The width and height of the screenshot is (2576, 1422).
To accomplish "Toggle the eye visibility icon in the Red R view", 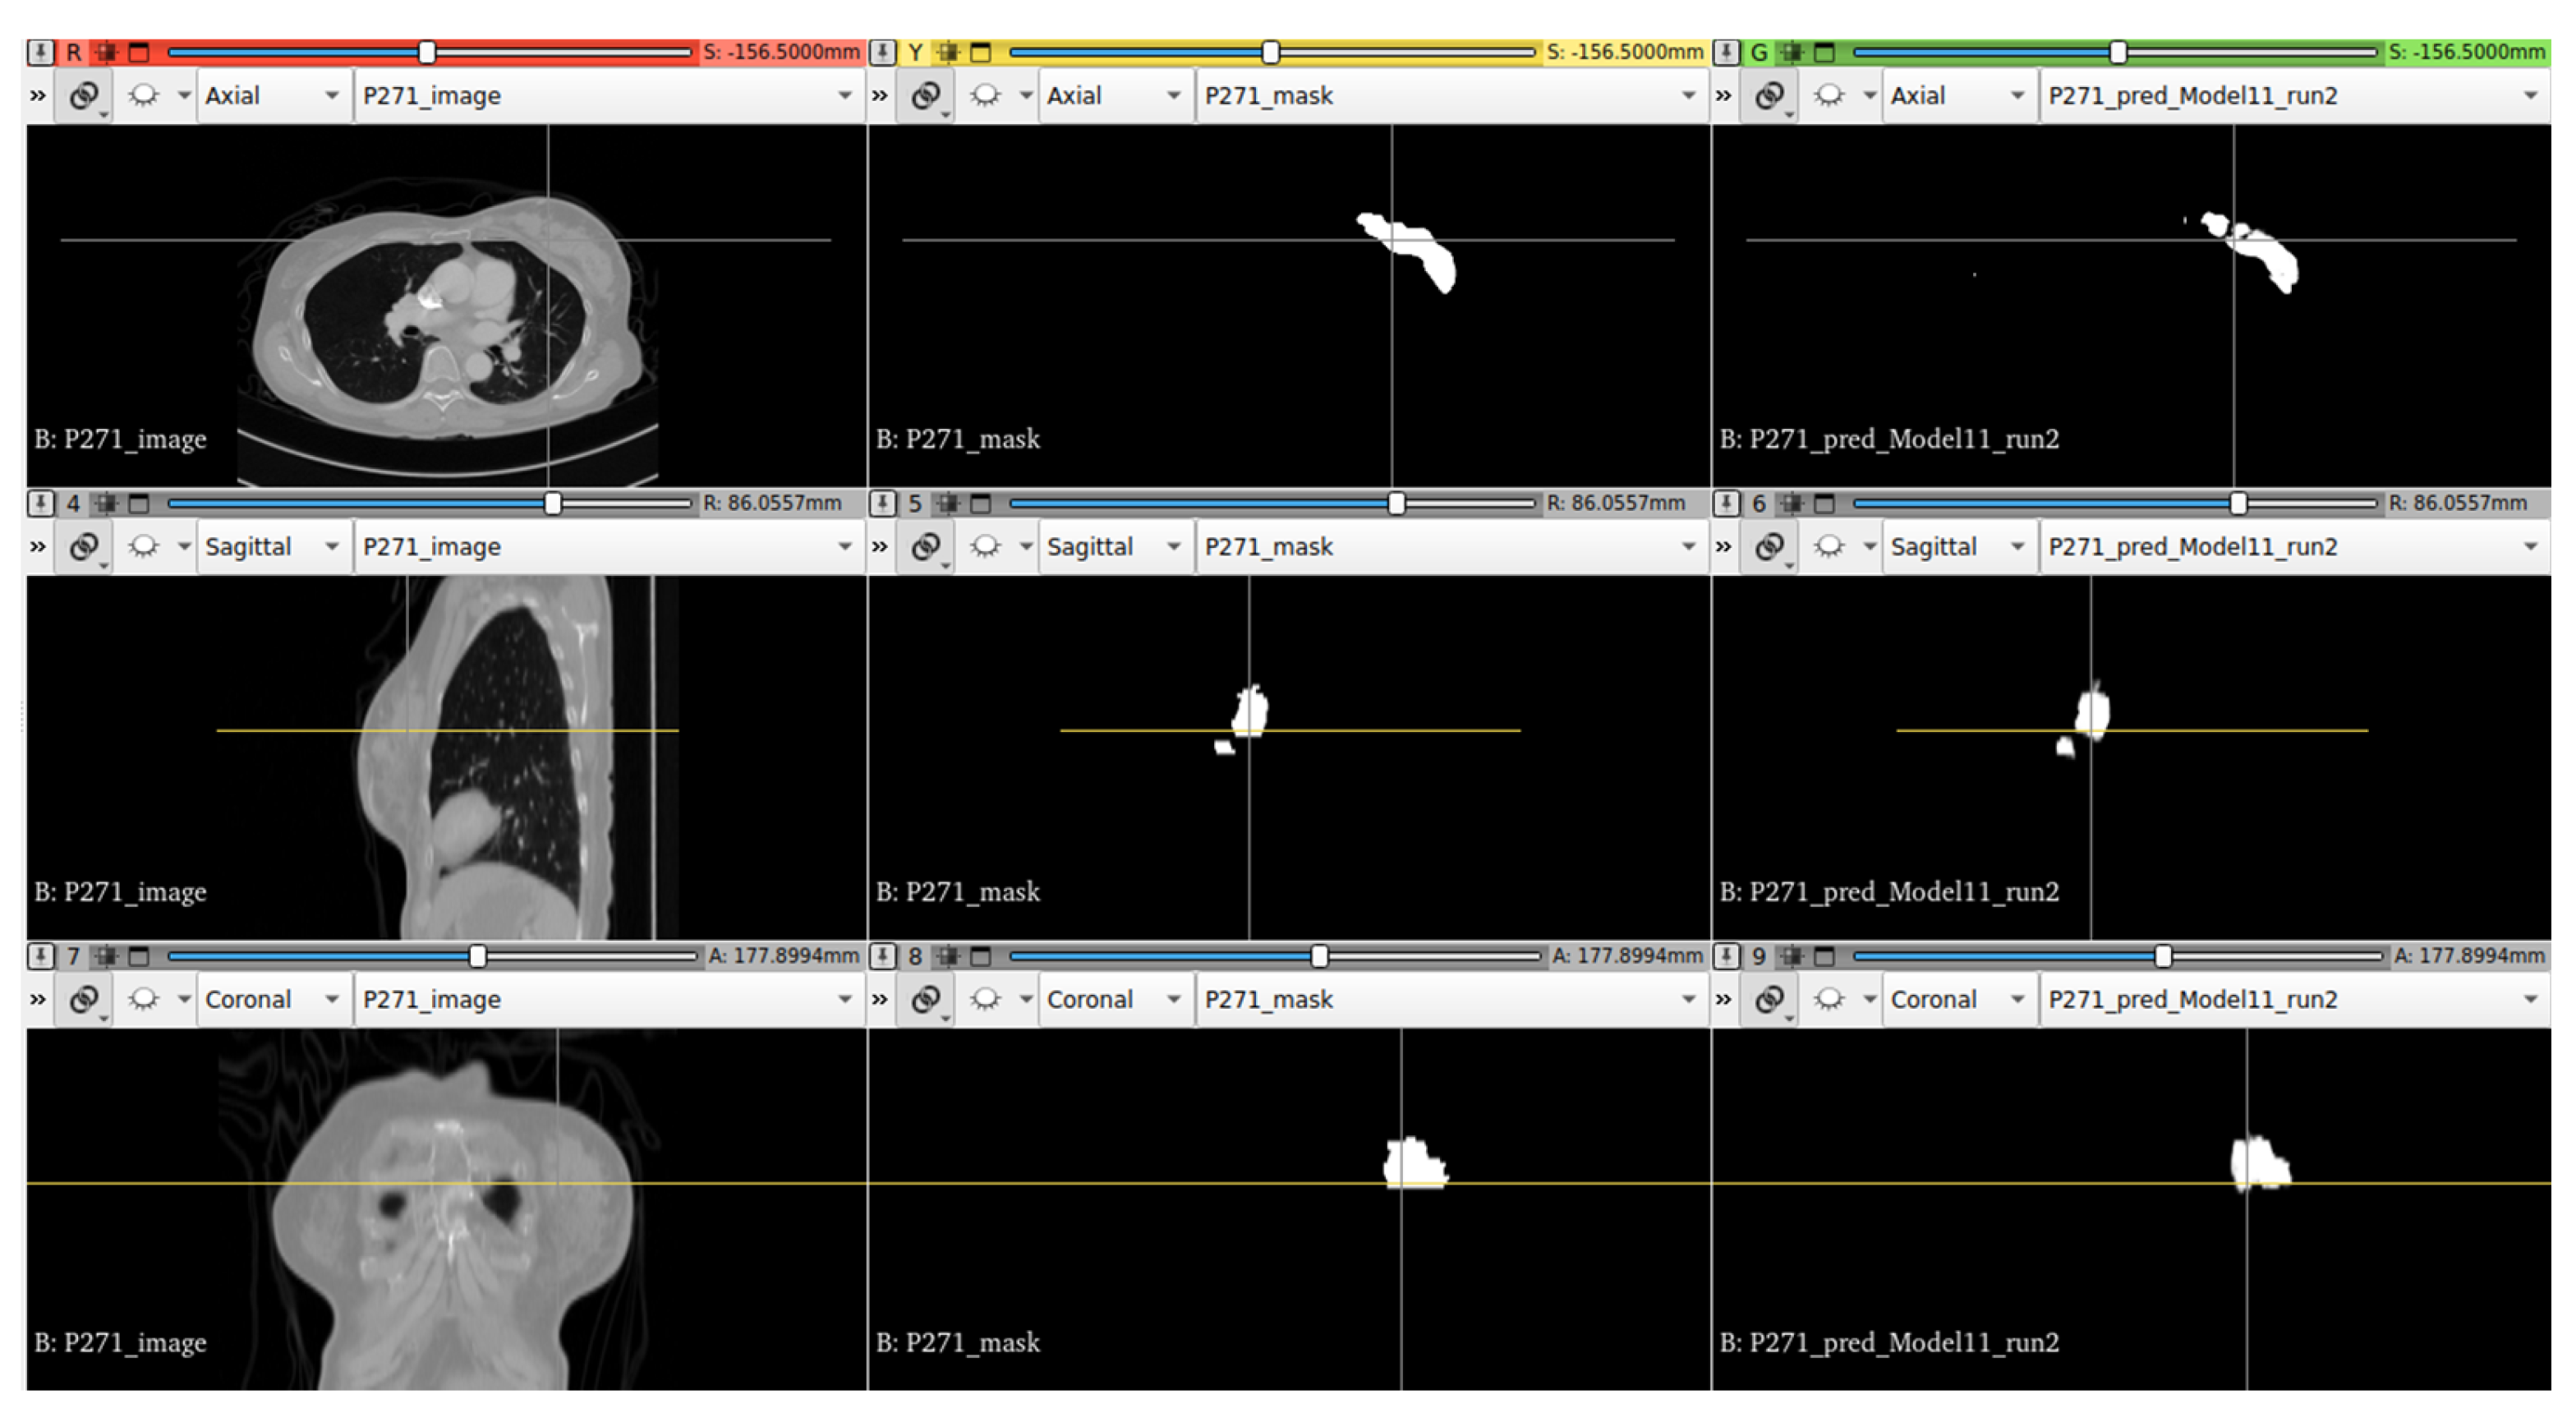I will pyautogui.click(x=144, y=96).
